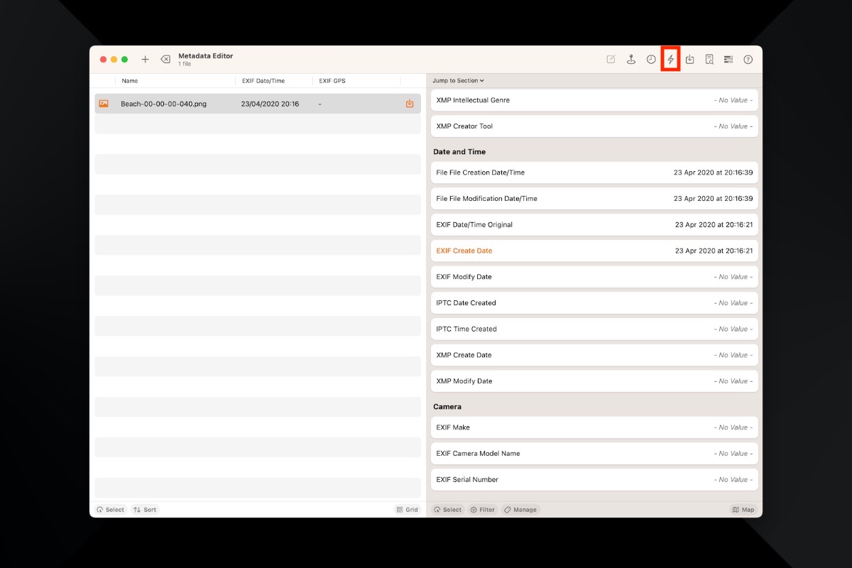The image size is (852, 568).
Task: Click the EXIF GPS column header
Action: pyautogui.click(x=332, y=81)
